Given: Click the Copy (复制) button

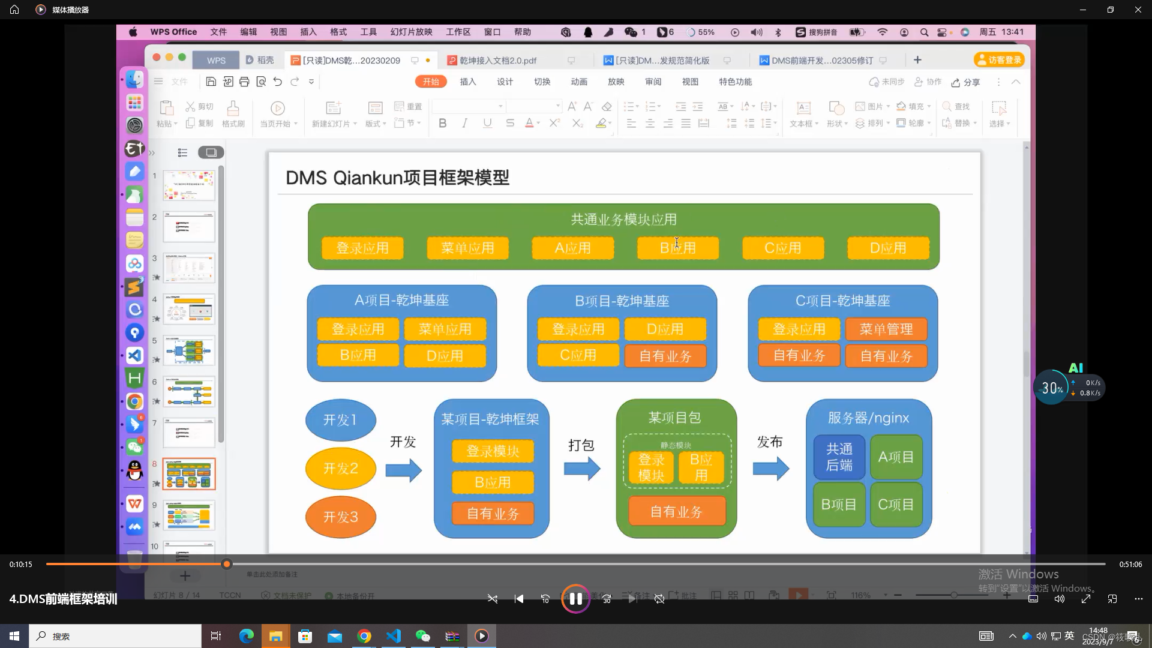Looking at the screenshot, I should (x=200, y=123).
